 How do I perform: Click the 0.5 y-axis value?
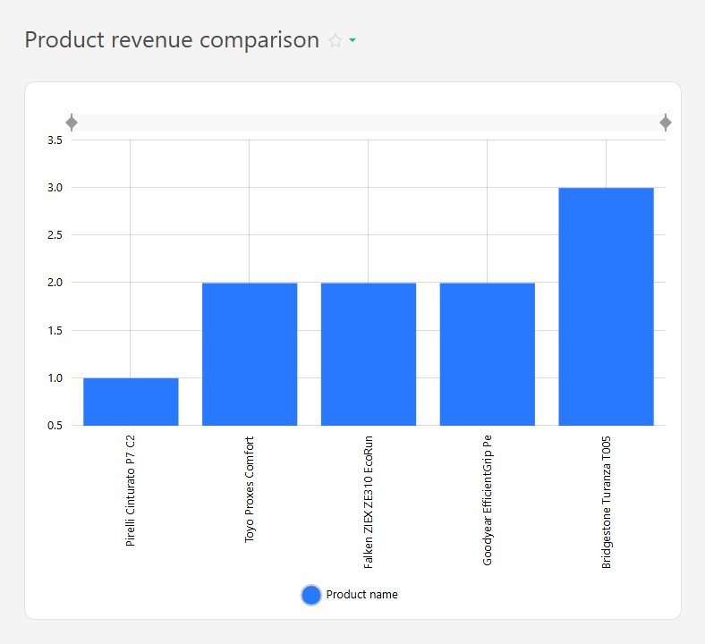point(55,426)
